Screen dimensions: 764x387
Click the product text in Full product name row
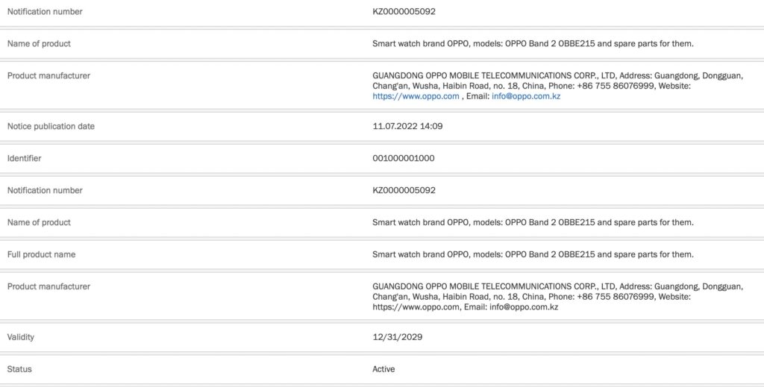click(x=533, y=254)
